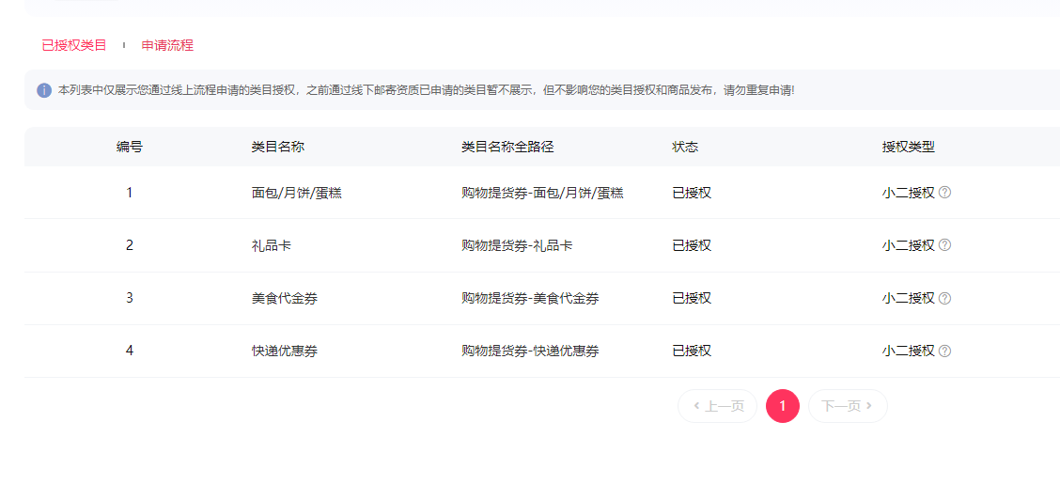Click help icon in 美食代金券 row
This screenshot has width=1060, height=500.
[945, 298]
